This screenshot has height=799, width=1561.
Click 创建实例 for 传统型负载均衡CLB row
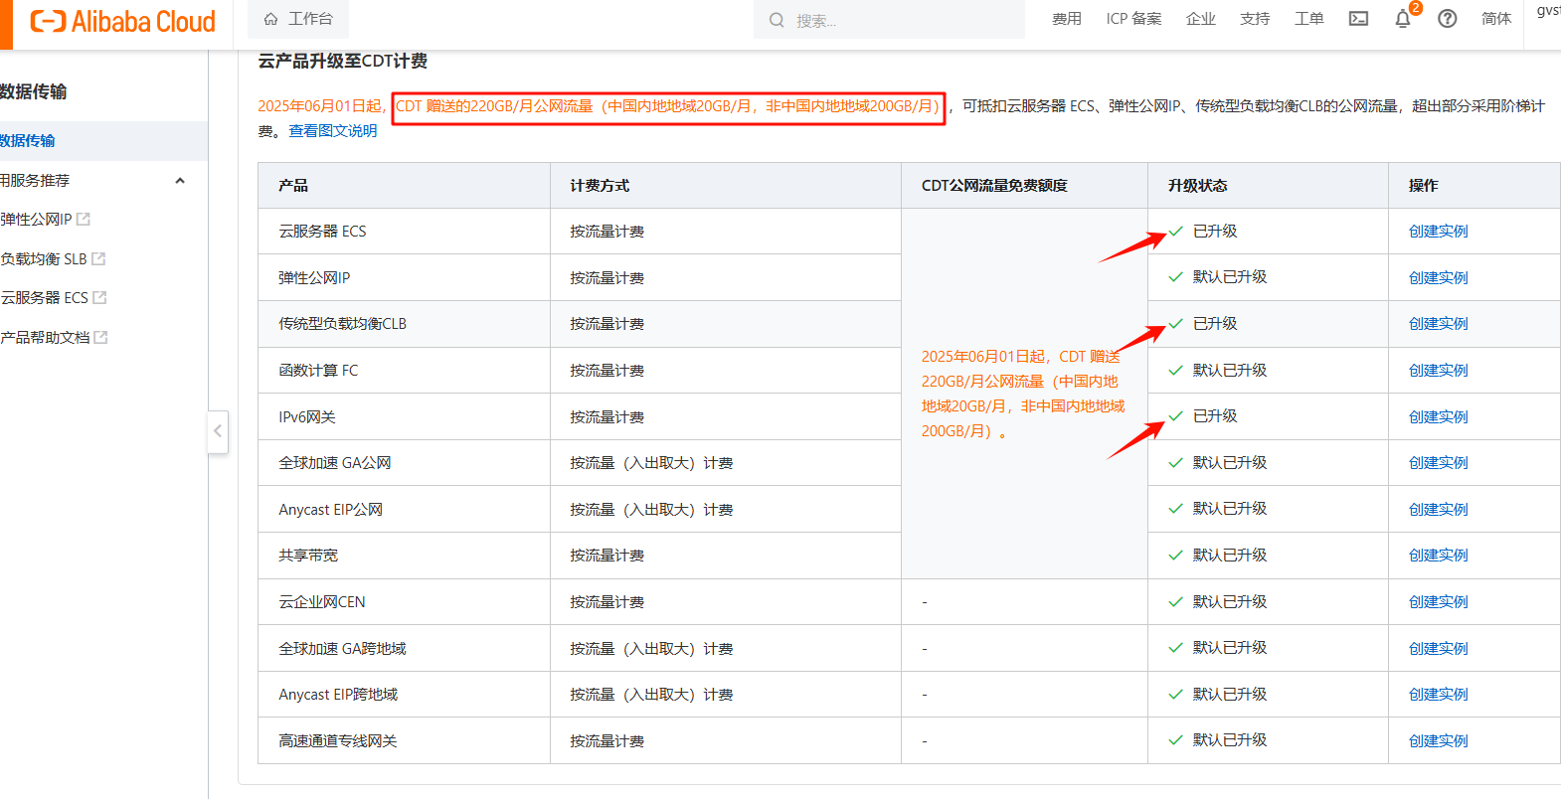(1438, 324)
